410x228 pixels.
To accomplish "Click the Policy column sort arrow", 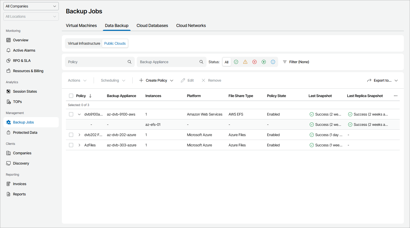I will tap(90, 96).
